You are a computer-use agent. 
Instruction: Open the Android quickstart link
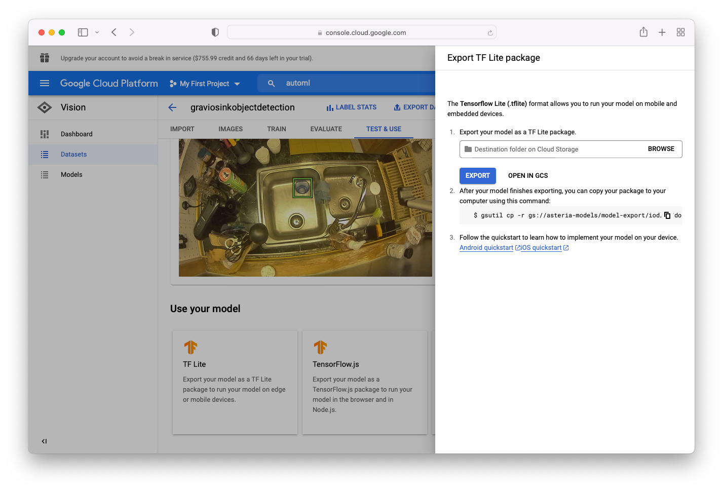(x=485, y=247)
